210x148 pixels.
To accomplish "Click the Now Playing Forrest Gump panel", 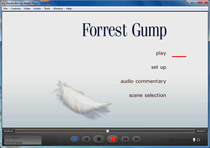I will 23,140.
